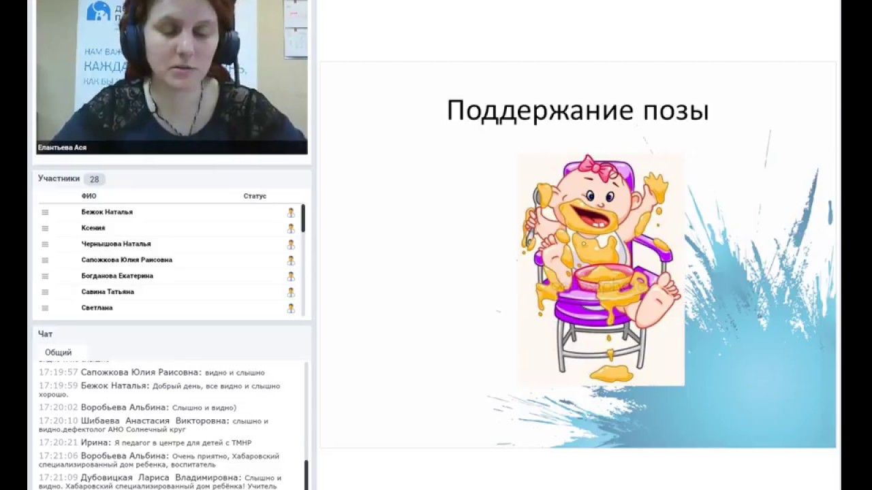Click the 17:19:59 chat message from Бежок Наталья

click(x=159, y=390)
